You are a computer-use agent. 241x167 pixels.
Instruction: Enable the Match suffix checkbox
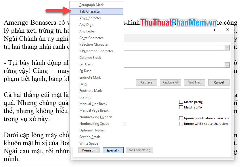[181, 107]
